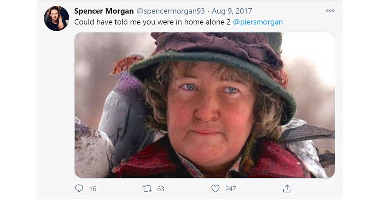Open the Aug 9, 2017 timestamp link
The height and width of the screenshot is (199, 380).
(232, 11)
